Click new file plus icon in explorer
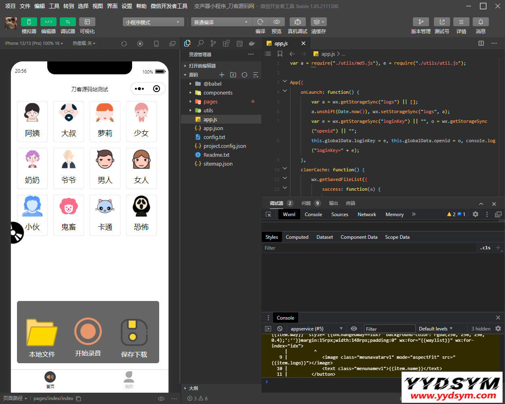This screenshot has height=404, width=505. click(221, 75)
